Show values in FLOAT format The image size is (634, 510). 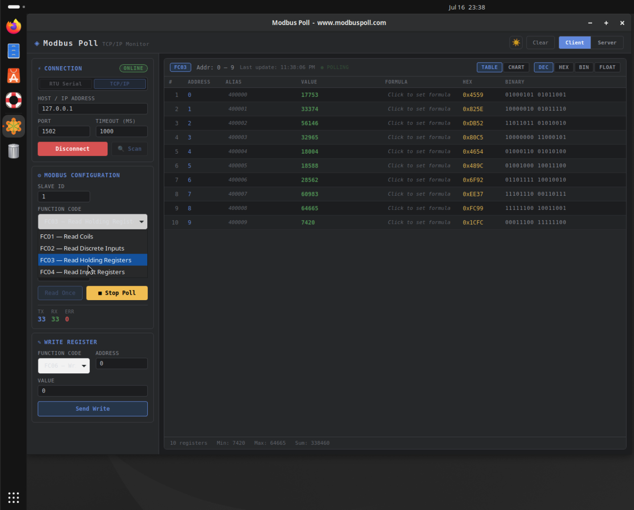click(607, 67)
